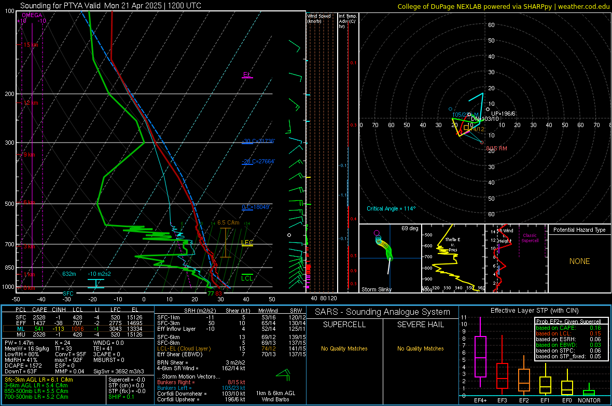The height and width of the screenshot is (406, 612).
Task: Select the SFC parcel row in the table
Action: (x=78, y=317)
